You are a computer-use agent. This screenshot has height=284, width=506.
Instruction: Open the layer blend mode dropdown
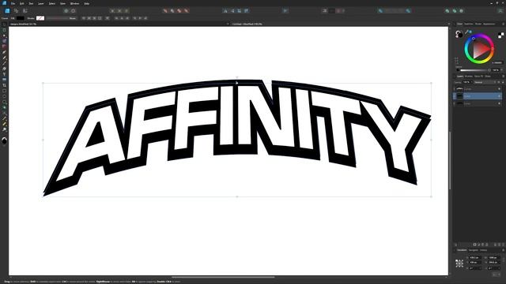coord(484,82)
